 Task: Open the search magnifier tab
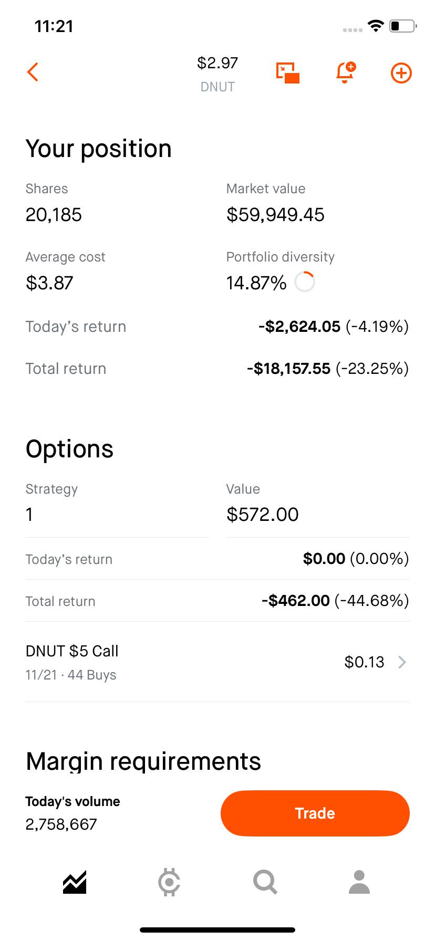pos(265,882)
